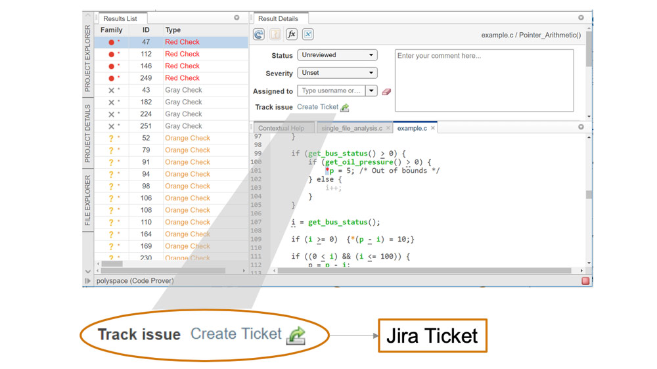This screenshot has width=657, height=369.
Task: Click the fx function icon in toolbar
Action: click(292, 35)
